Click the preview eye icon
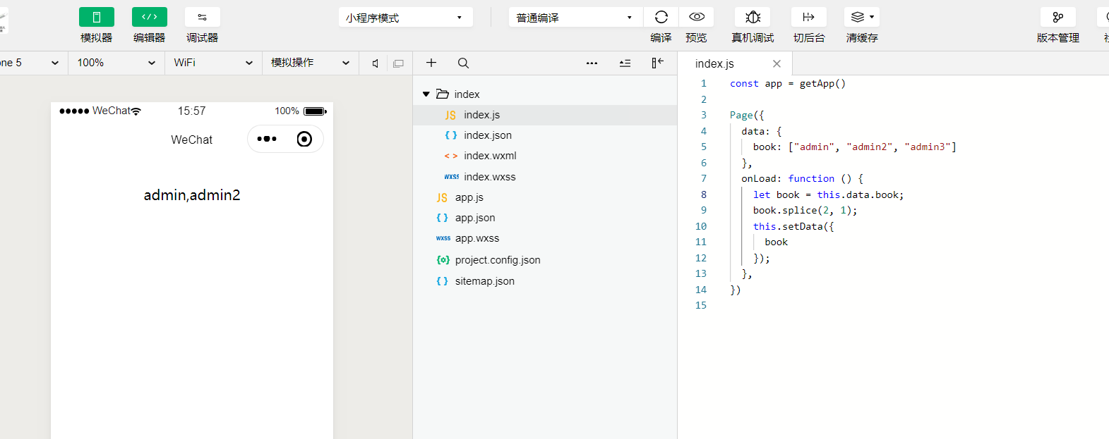This screenshot has width=1109, height=439. [x=696, y=17]
